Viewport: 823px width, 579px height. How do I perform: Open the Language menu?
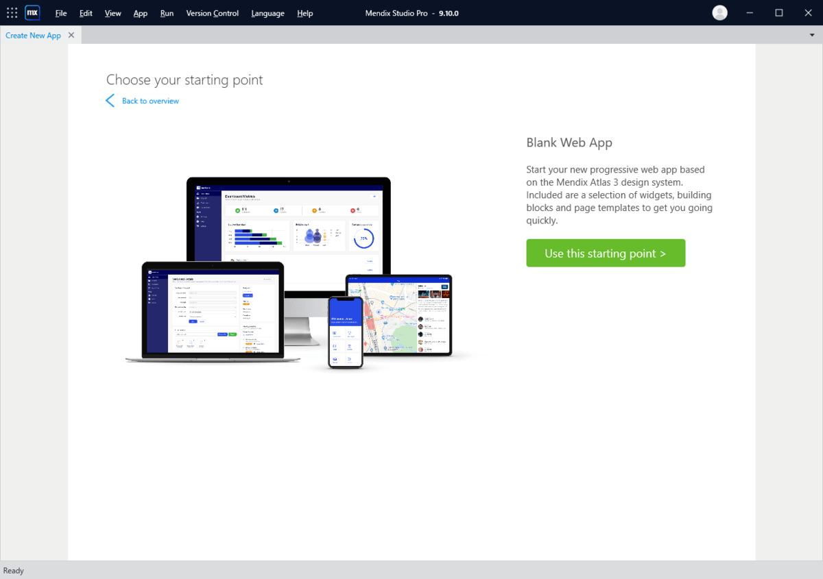point(267,13)
